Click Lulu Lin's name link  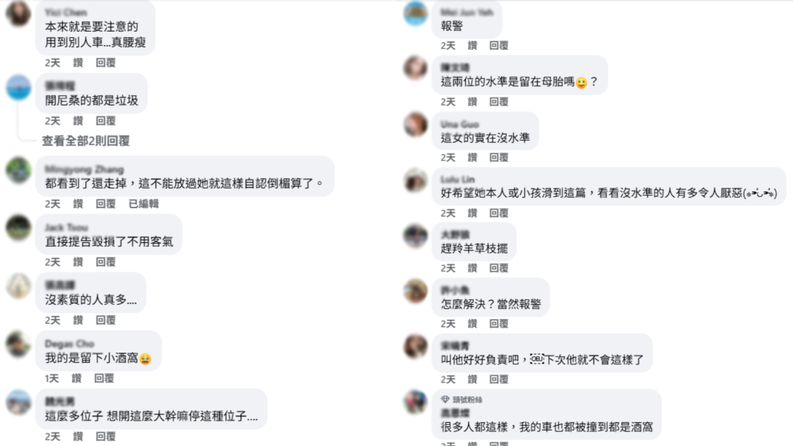click(x=457, y=180)
